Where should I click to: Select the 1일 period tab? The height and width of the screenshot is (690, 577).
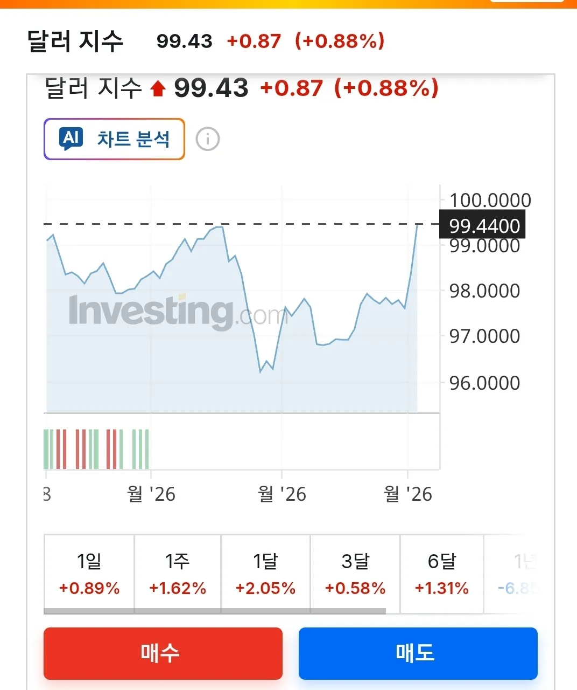tap(89, 574)
